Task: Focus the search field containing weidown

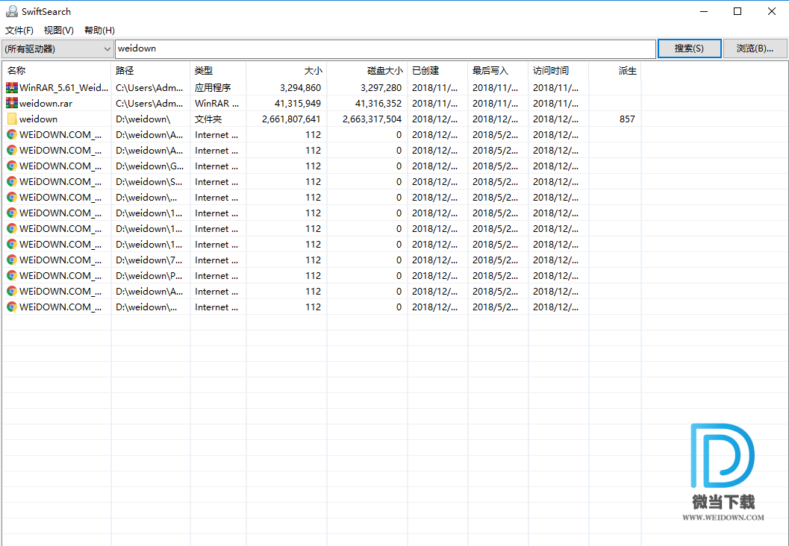Action: tap(385, 48)
